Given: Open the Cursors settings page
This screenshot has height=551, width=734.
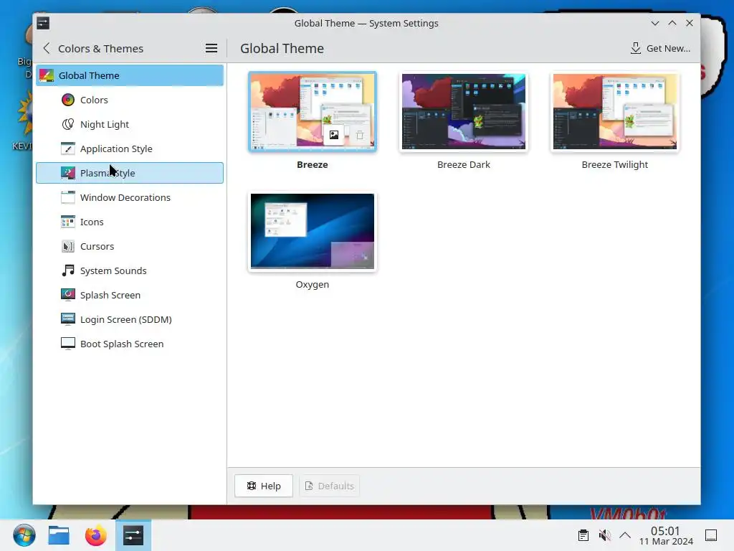Looking at the screenshot, I should 130,246.
